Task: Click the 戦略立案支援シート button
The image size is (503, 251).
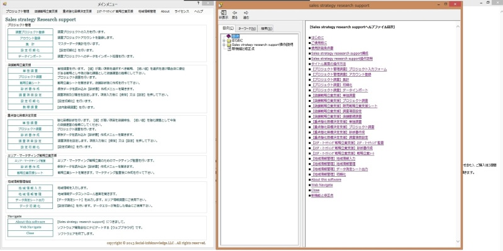Action: (30, 173)
